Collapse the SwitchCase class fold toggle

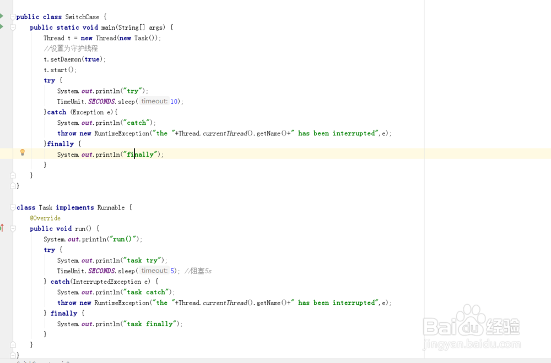click(x=13, y=17)
